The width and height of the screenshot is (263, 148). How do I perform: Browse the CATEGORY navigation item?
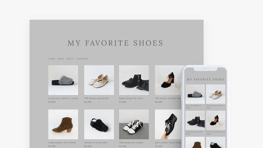point(83,59)
